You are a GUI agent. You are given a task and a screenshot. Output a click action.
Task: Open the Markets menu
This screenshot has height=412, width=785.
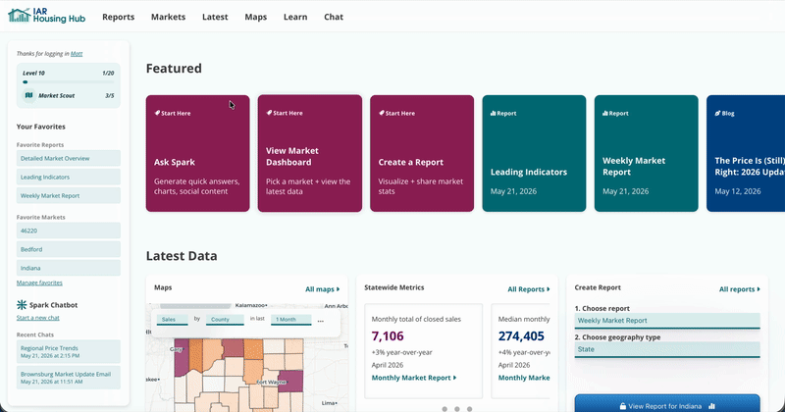coord(168,17)
